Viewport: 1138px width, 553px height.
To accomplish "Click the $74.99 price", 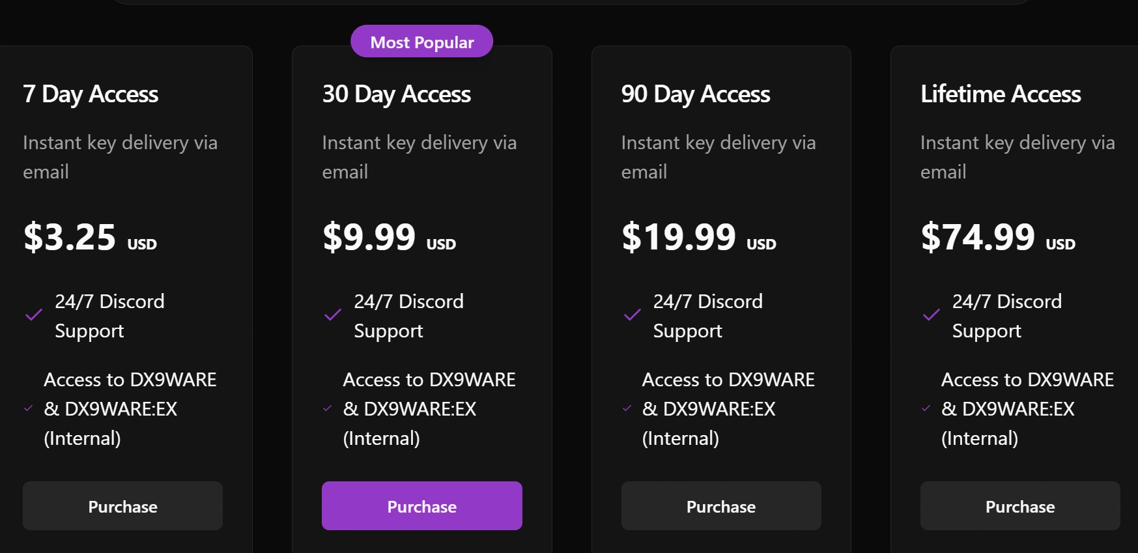I will pyautogui.click(x=977, y=237).
